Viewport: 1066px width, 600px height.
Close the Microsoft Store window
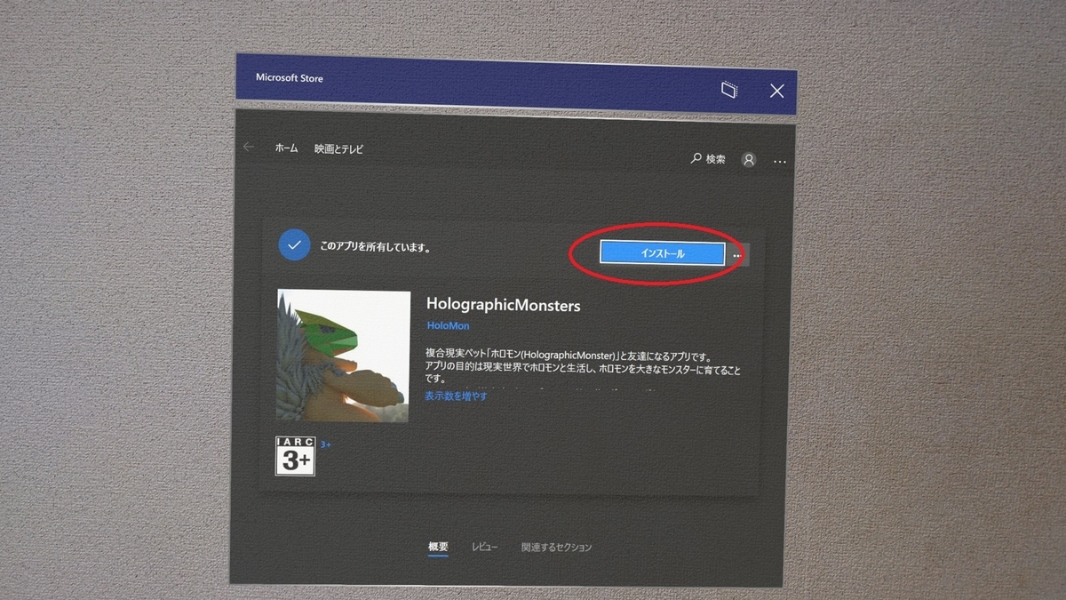pos(777,91)
